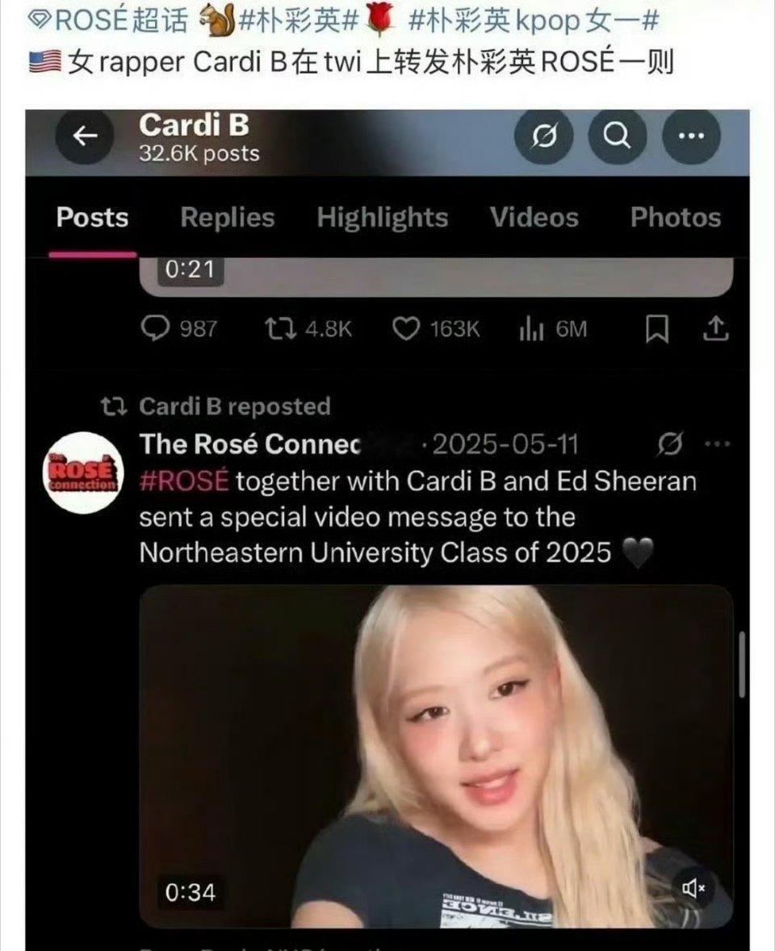The height and width of the screenshot is (951, 775).
Task: Unmute the Rosé video message
Action: [x=693, y=888]
